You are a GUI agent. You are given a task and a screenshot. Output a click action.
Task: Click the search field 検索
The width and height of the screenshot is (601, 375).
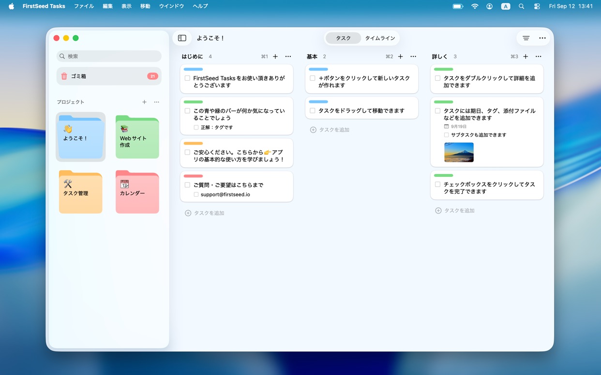pyautogui.click(x=109, y=57)
